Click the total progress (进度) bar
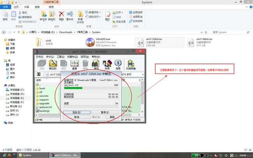 (91, 107)
